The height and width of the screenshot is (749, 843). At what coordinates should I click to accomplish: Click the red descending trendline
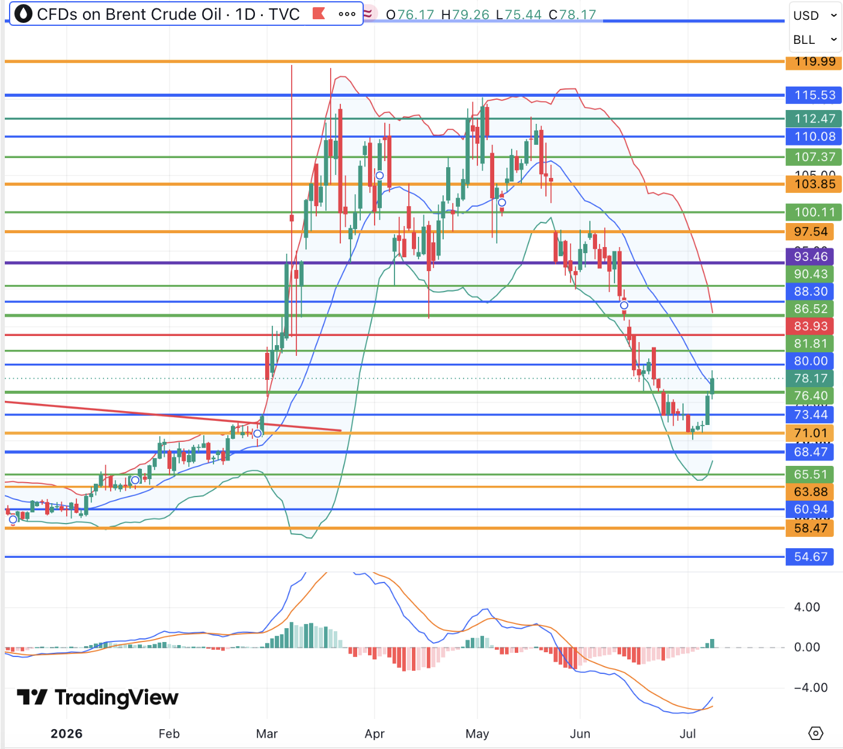click(173, 416)
